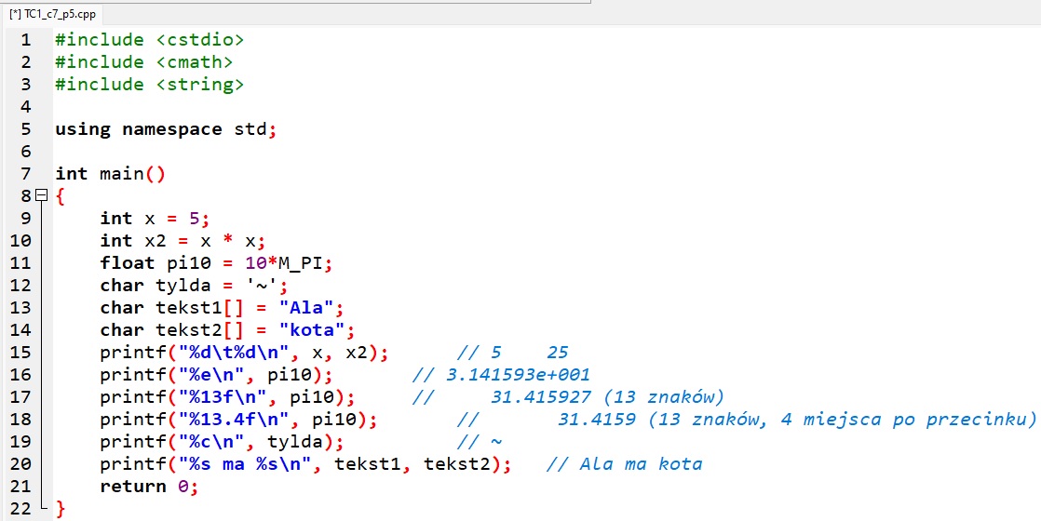1041x521 pixels.
Task: Click the "kota" string literal
Action: 311,330
